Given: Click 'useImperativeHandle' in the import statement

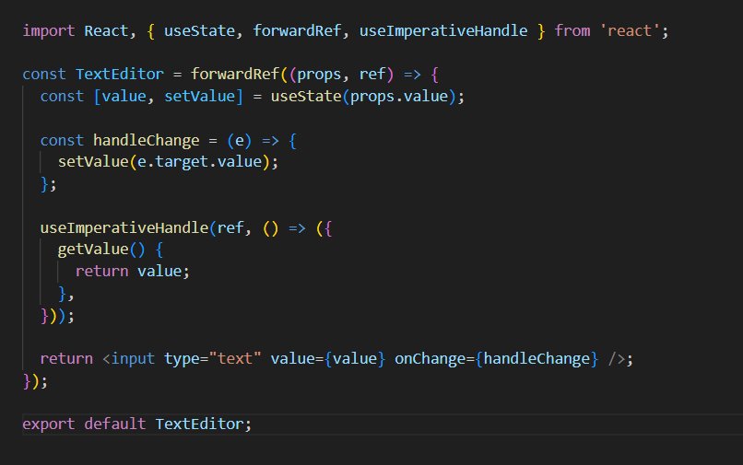Looking at the screenshot, I should click(443, 30).
